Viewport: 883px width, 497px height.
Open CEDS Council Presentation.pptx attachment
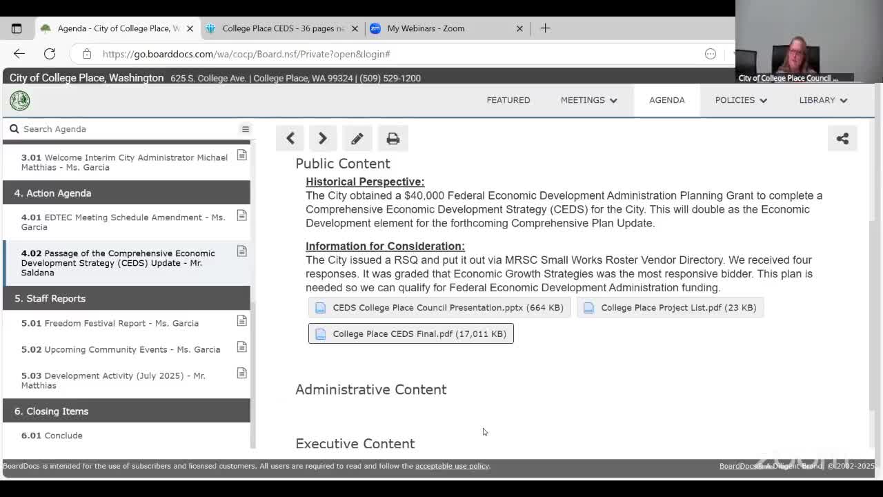click(439, 307)
